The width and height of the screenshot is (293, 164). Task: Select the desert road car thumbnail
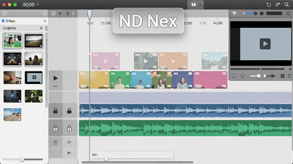[12, 115]
